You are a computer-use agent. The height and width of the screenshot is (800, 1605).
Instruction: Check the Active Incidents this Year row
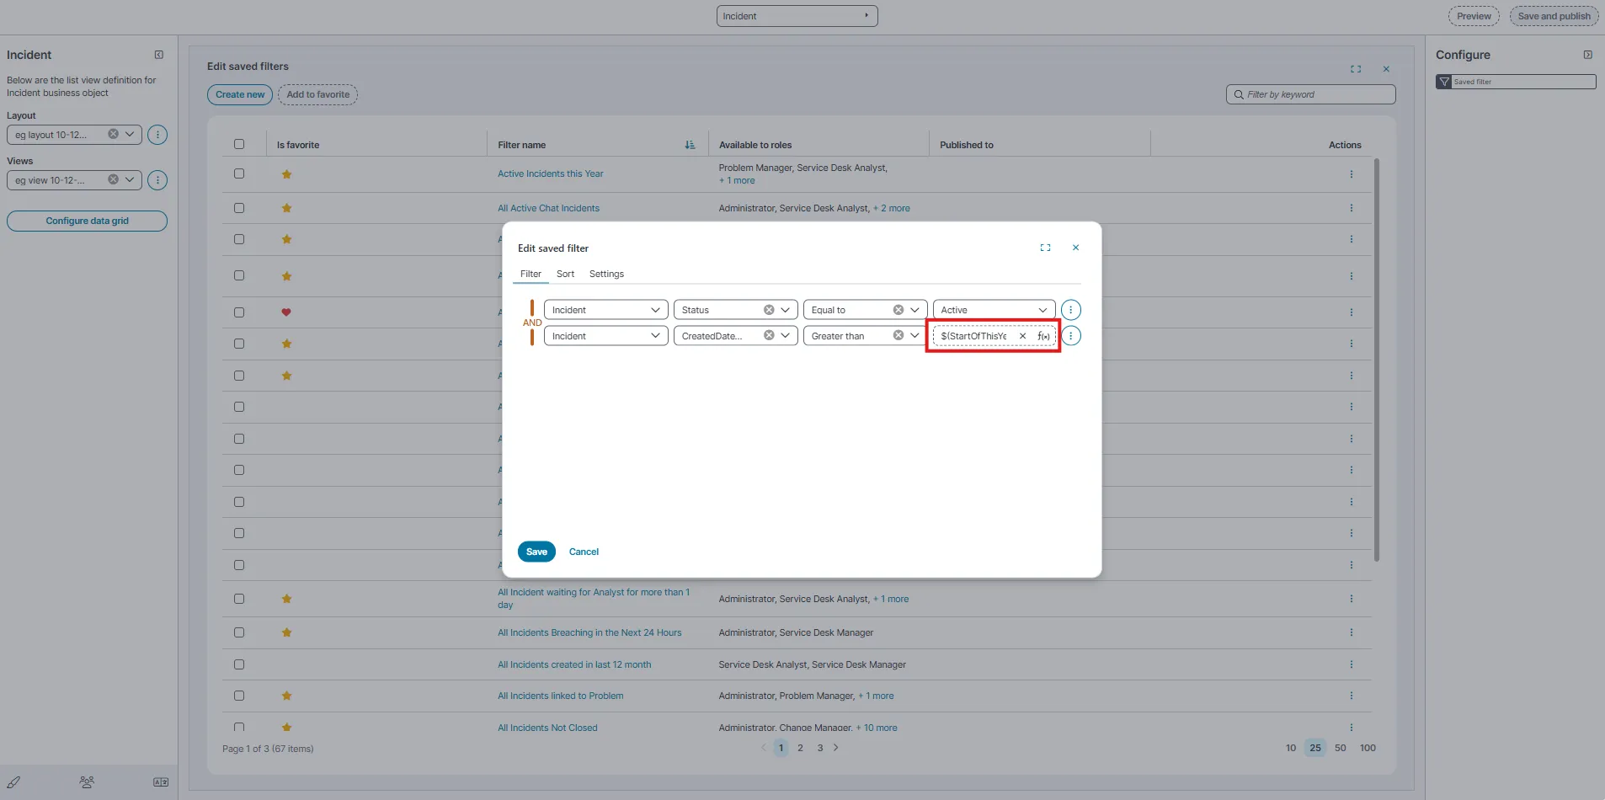[x=239, y=173]
